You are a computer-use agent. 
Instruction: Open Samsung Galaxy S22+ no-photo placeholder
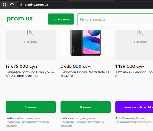(x=31, y=45)
